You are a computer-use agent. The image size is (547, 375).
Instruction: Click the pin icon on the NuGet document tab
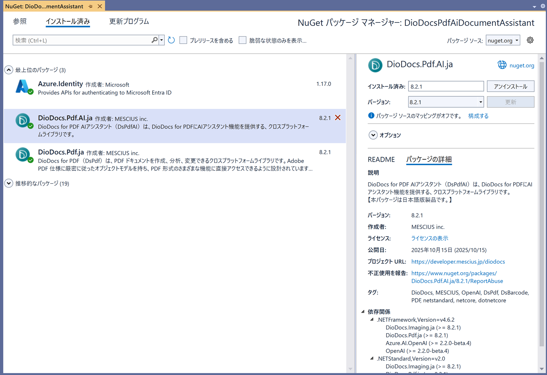pyautogui.click(x=91, y=6)
